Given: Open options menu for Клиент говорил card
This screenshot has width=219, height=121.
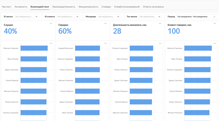Looking at the screenshot, I should click(215, 23).
